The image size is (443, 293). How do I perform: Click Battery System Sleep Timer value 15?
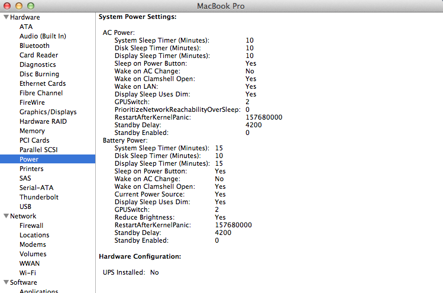(x=219, y=148)
